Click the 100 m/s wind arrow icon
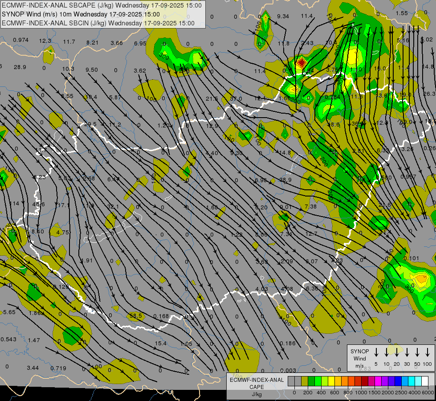Image resolution: width=436 pixels, height=401 pixels. coord(428,352)
